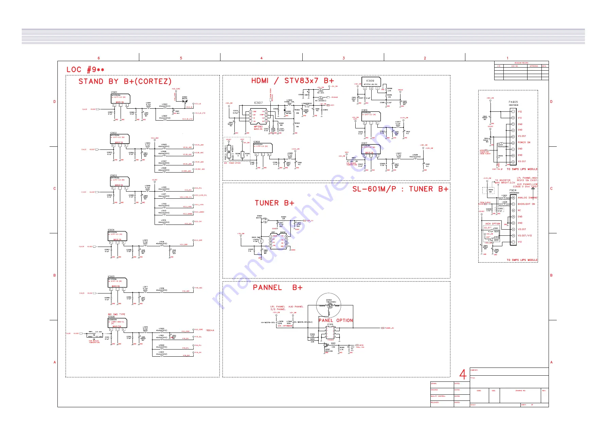Click the P904 connector label
This screenshot has height=429, width=607.
click(x=513, y=191)
